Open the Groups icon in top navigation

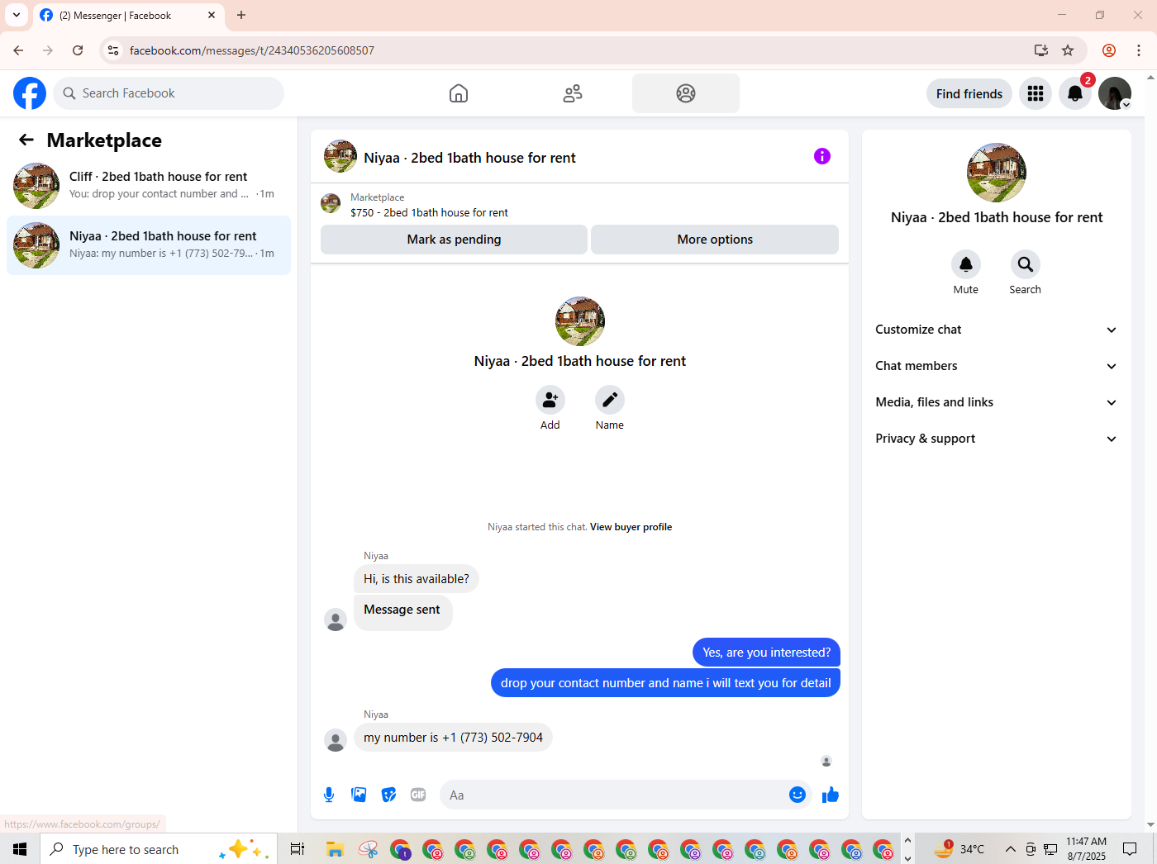click(x=686, y=93)
